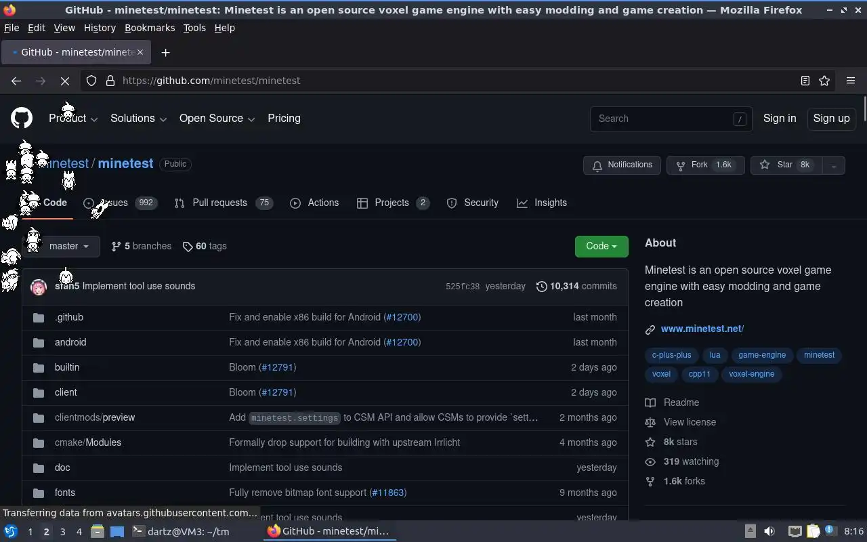Switch to the Security repository tab
The width and height of the screenshot is (867, 542).
pyautogui.click(x=472, y=203)
